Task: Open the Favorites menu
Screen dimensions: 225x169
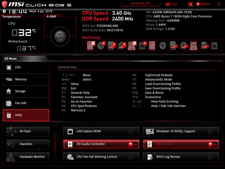Action: tap(28, 144)
